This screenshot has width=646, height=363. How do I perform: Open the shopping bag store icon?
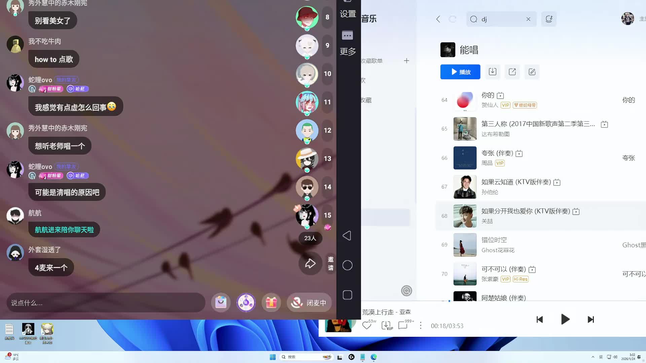point(221,302)
